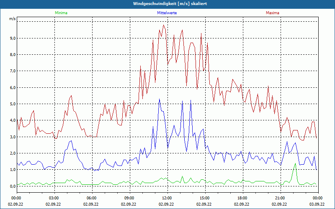The image size is (335, 209).
Task: Click the m/s unit label on y-axis
Action: click(13, 19)
